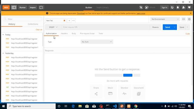Click Sign In
This screenshot has height=109, width=194.
point(164,7)
